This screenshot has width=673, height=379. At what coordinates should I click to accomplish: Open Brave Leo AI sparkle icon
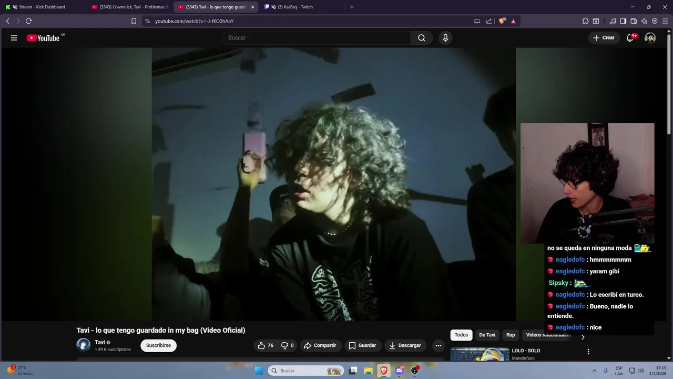pos(644,21)
